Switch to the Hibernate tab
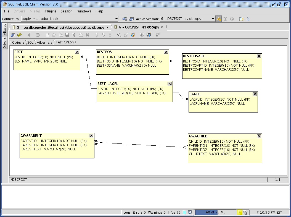This screenshot has width=291, height=217. [x=44, y=42]
